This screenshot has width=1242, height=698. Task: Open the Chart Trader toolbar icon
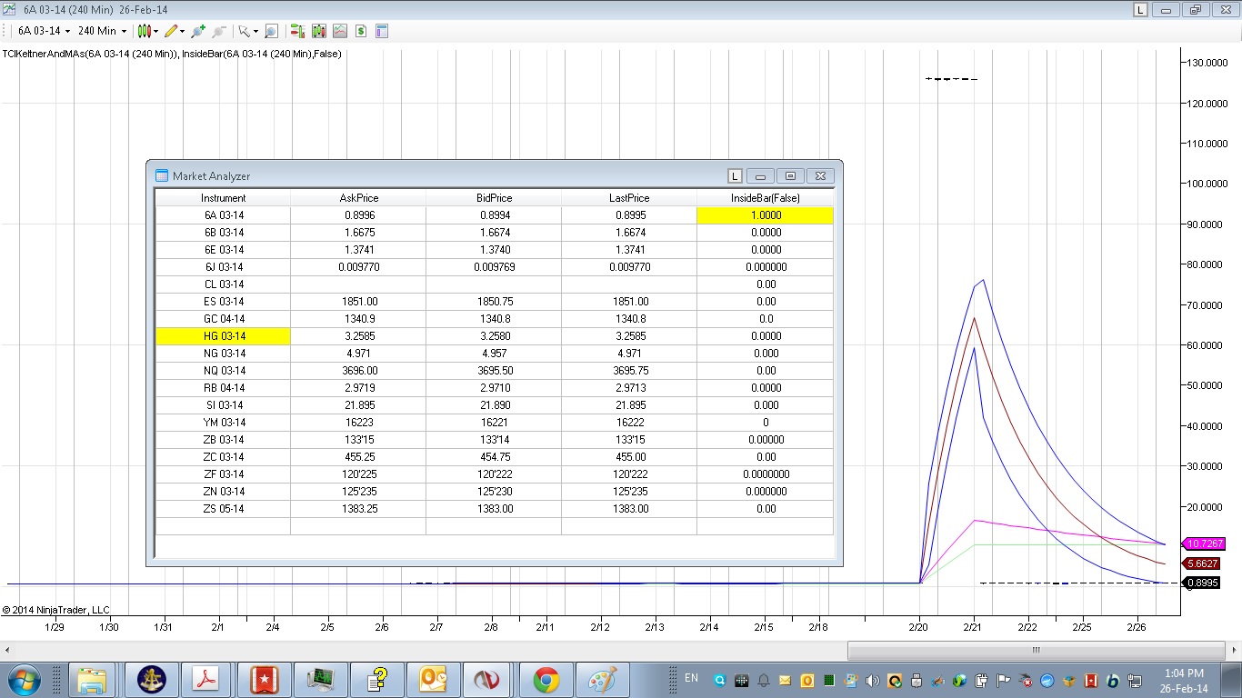tap(297, 31)
